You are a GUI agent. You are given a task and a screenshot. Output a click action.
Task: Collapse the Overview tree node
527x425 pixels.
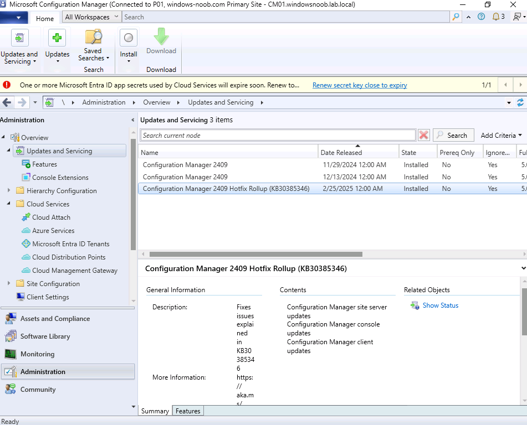(x=3, y=137)
